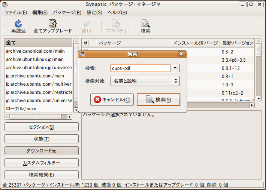Click the cups-pdf search input field
Image resolution: width=266 pixels, height=190 pixels.
(140, 68)
